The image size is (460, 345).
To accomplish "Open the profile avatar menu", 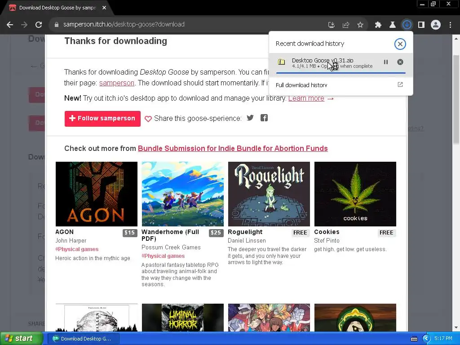I will tap(436, 25).
